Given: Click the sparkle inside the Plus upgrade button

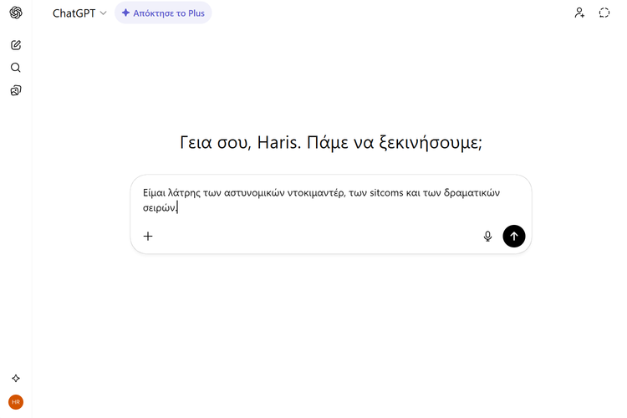Looking at the screenshot, I should [125, 13].
